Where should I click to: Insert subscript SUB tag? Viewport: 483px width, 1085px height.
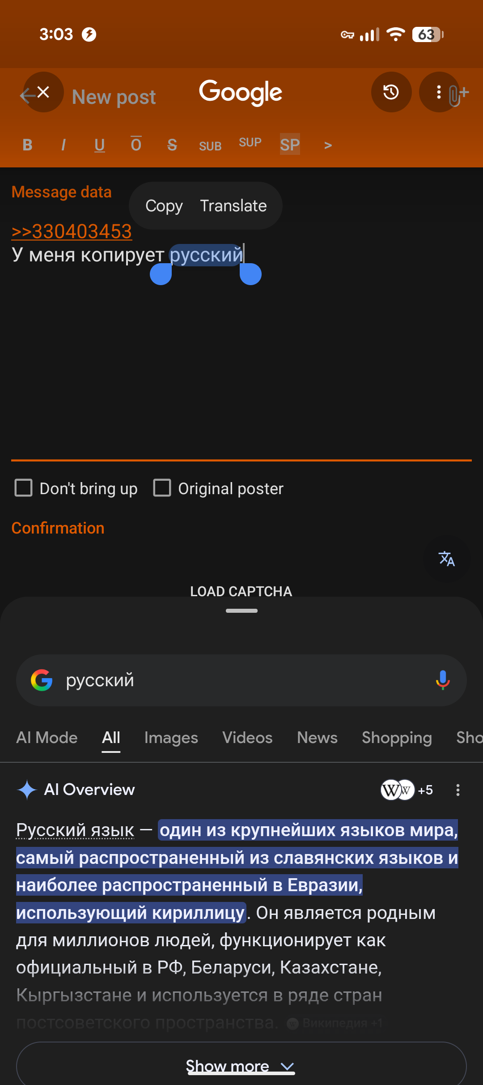tap(210, 146)
